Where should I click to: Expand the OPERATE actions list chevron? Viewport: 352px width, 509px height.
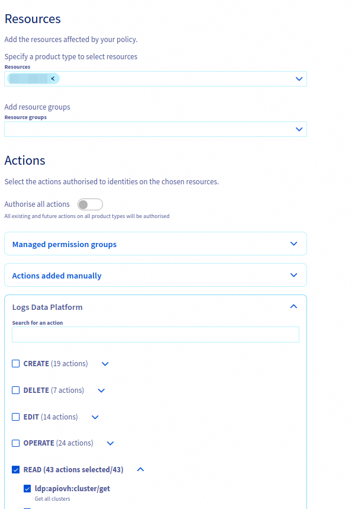109,443
